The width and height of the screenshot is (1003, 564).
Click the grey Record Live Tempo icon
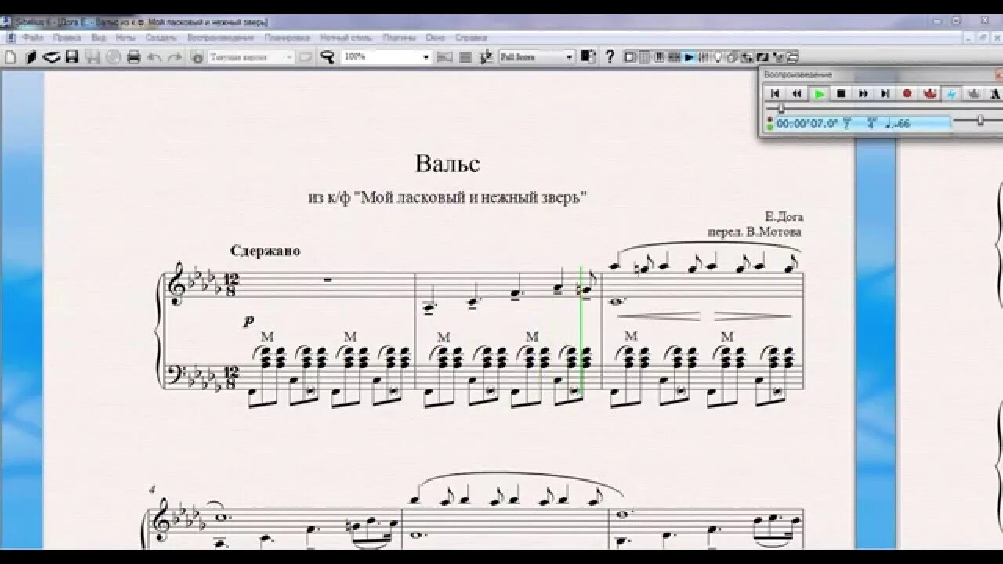pos(974,93)
